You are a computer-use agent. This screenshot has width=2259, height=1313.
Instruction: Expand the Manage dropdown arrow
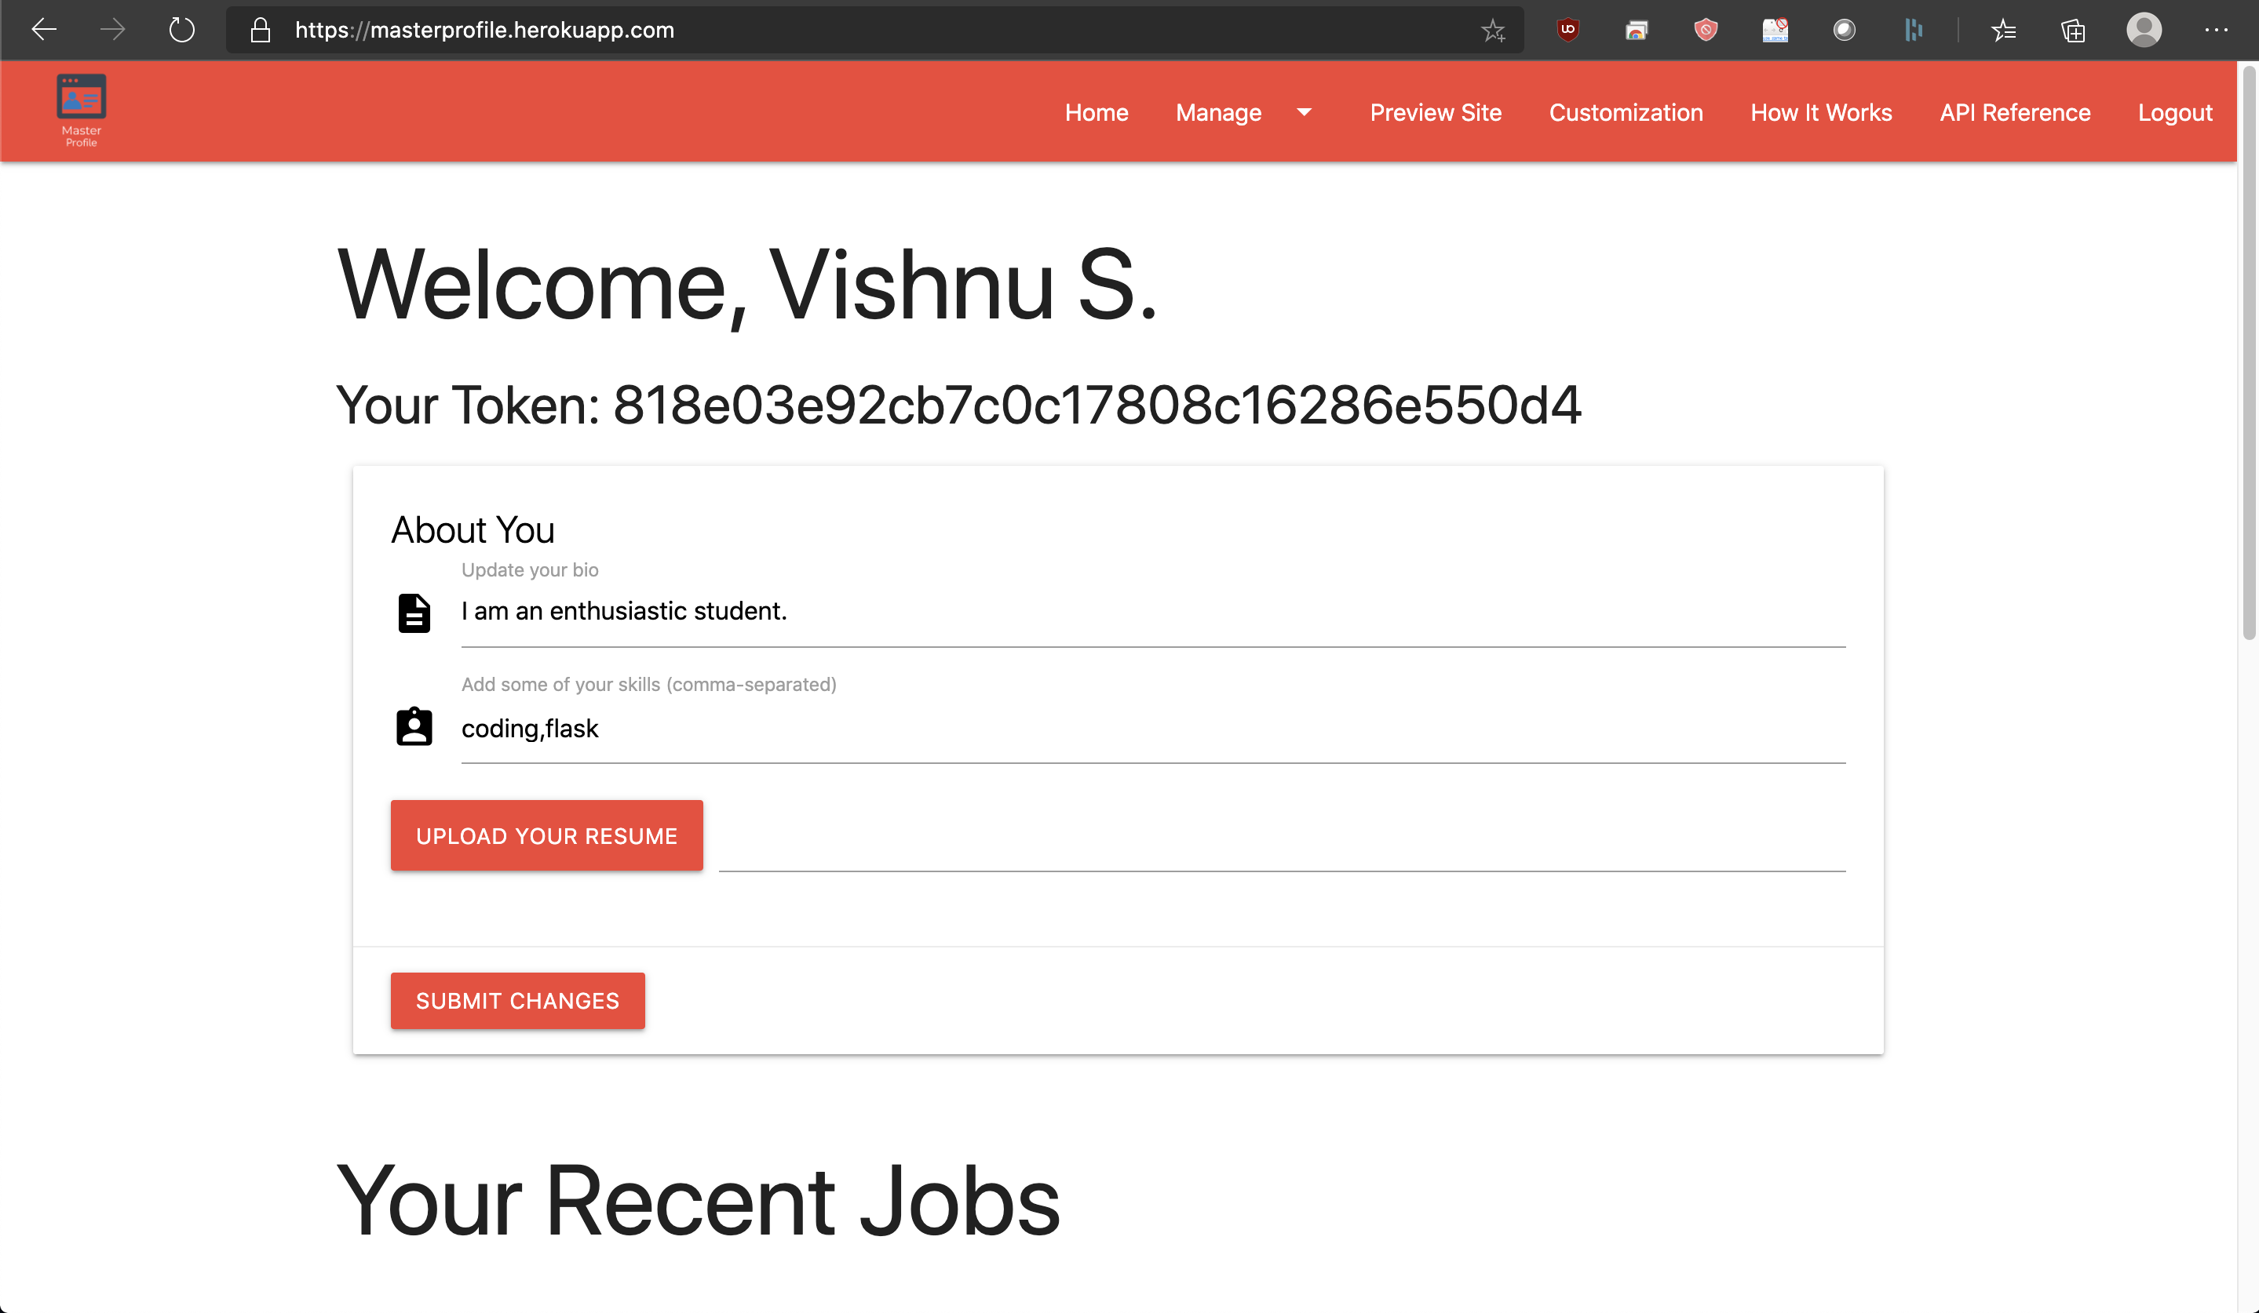pos(1305,112)
